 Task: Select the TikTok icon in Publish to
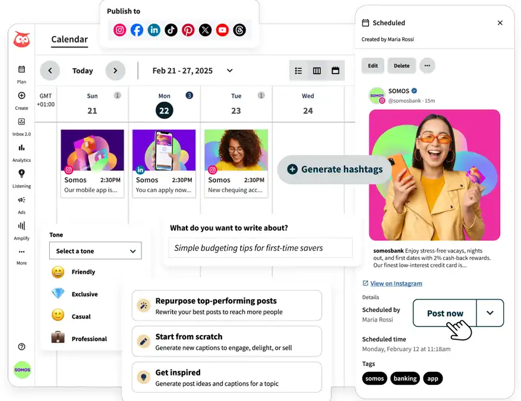(x=171, y=30)
